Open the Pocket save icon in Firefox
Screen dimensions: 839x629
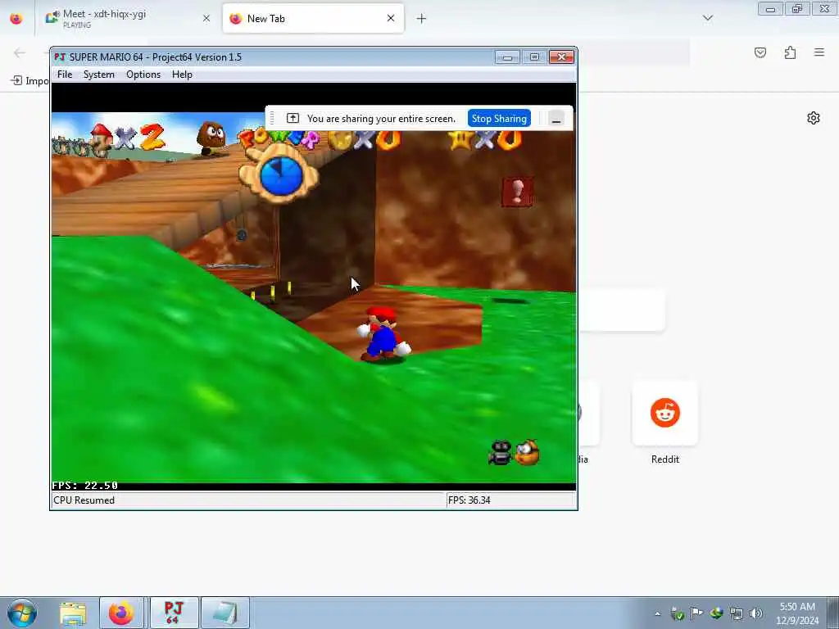tap(760, 52)
